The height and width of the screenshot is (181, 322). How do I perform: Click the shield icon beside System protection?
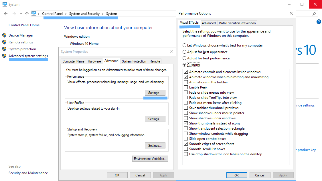click(x=4, y=49)
